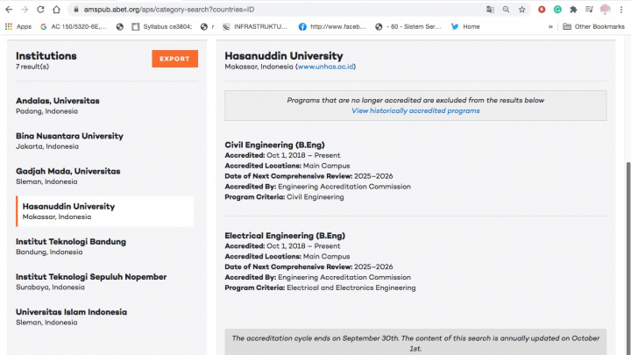Go to the browser home page
The image size is (631, 355).
(59, 9)
